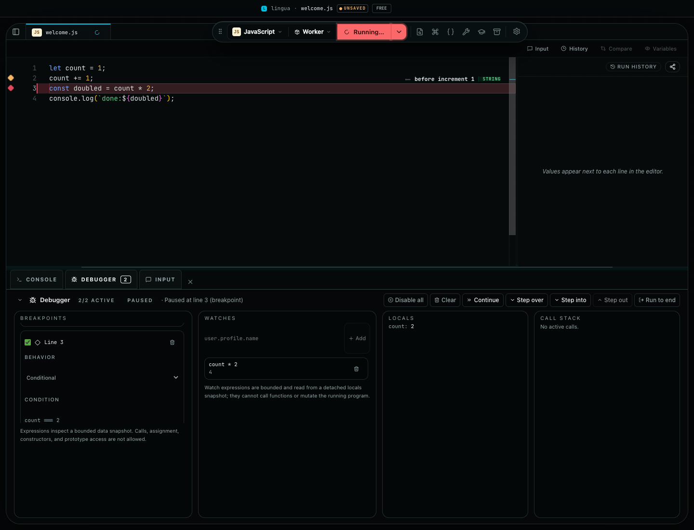The height and width of the screenshot is (530, 694).
Task: Click line 1 'let count = 1;'
Action: (x=77, y=68)
